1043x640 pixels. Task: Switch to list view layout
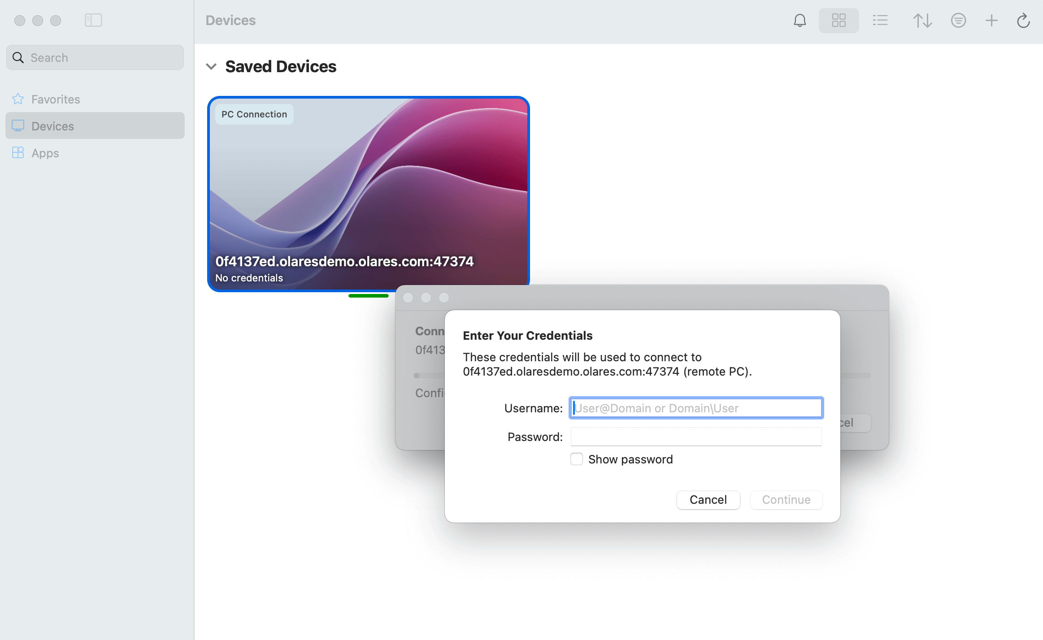point(880,21)
